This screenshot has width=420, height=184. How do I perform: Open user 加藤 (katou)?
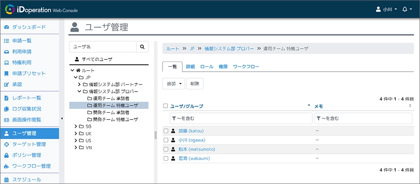coord(191,131)
